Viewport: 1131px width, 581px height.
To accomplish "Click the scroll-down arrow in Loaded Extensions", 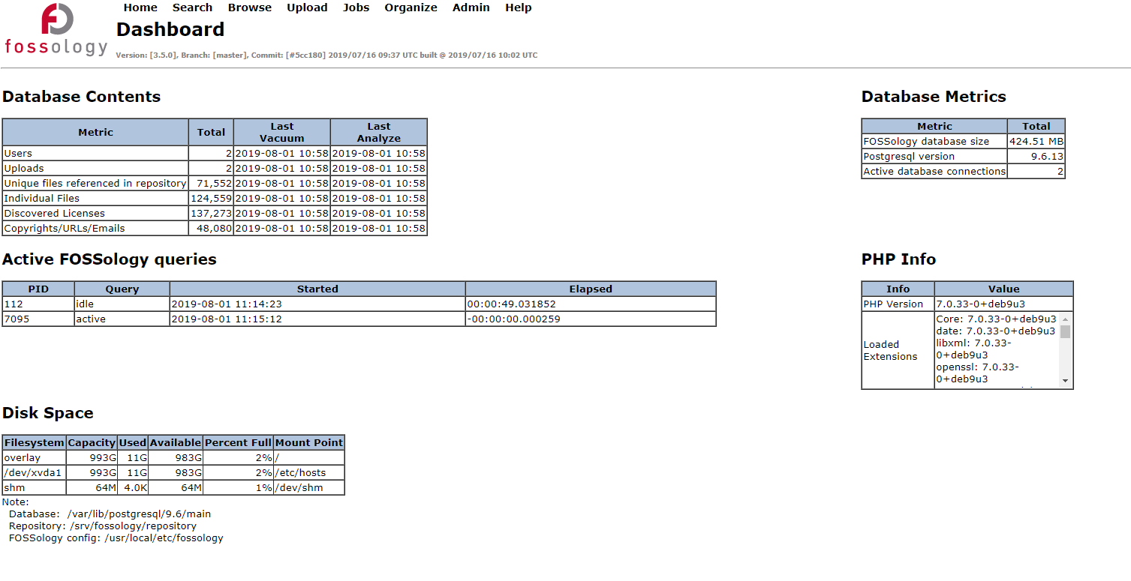I will pyautogui.click(x=1066, y=381).
